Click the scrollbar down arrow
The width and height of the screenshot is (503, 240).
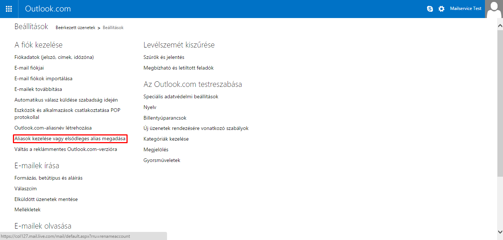(x=500, y=232)
